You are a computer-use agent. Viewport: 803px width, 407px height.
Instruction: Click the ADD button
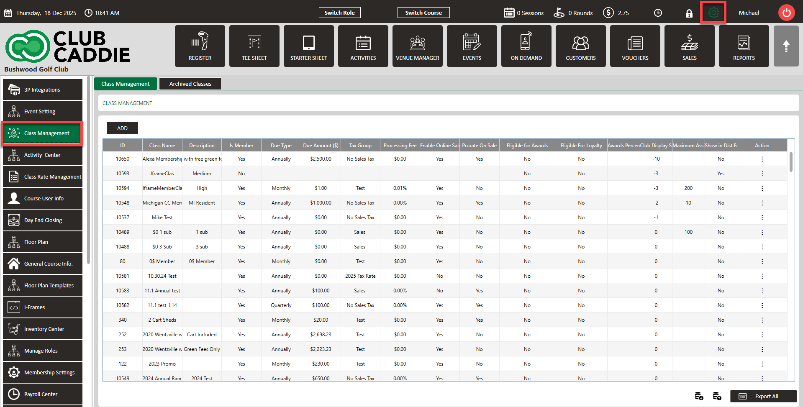(x=122, y=128)
